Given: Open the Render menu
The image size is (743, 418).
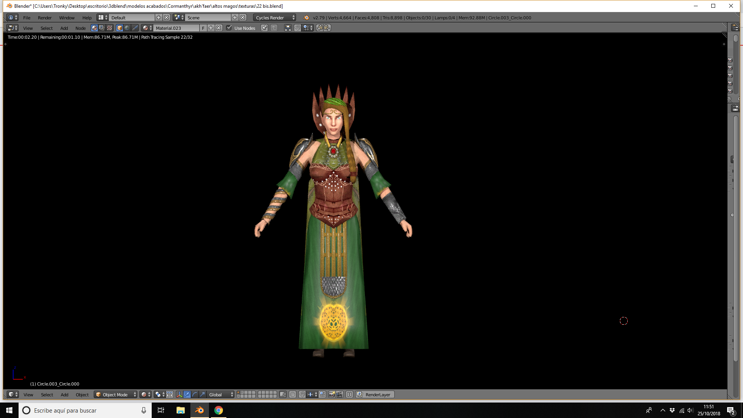Looking at the screenshot, I should (45, 17).
